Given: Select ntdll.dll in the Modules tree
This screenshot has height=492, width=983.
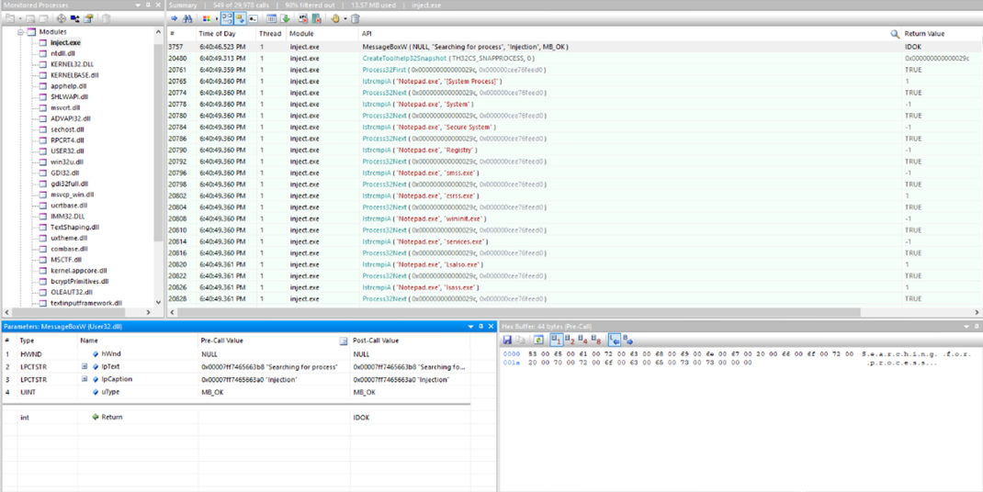Looking at the screenshot, I should [62, 54].
